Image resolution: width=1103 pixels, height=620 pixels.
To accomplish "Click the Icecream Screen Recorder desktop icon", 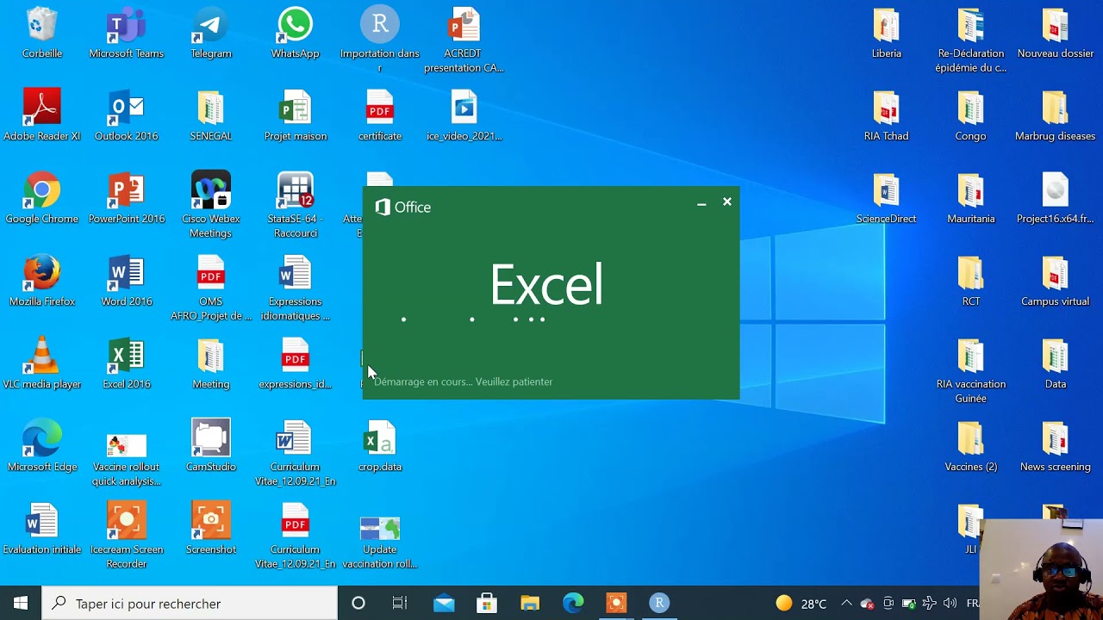I will point(127,536).
